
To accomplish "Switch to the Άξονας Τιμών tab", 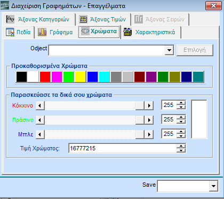I will click(103, 19).
